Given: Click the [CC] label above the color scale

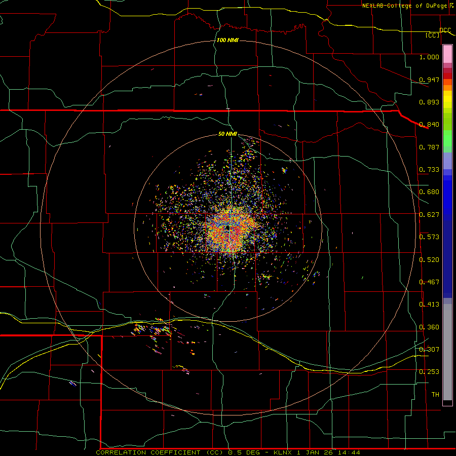Looking at the screenshot, I should tap(433, 35).
